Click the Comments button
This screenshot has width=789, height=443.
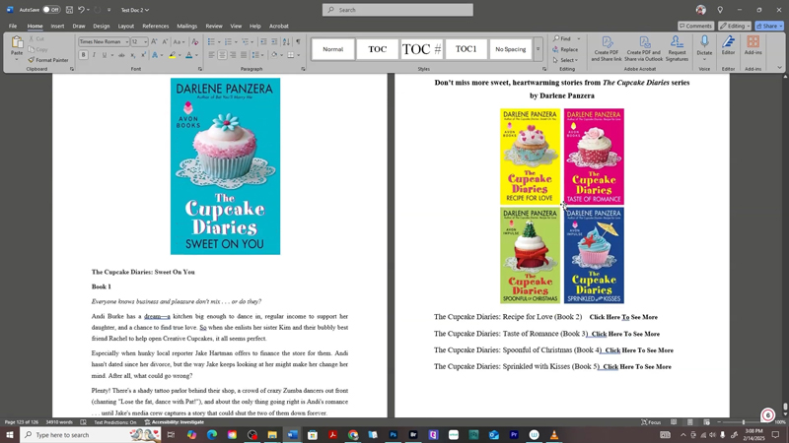tap(696, 26)
